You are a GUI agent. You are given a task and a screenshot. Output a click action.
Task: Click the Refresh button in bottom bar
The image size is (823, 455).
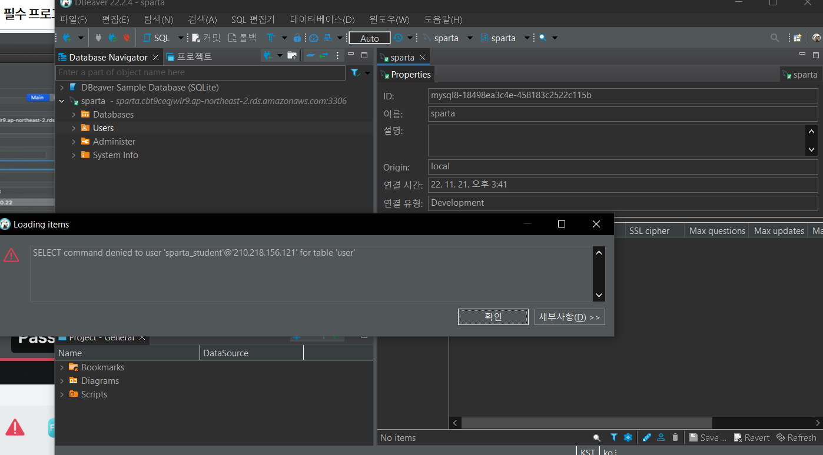point(797,437)
